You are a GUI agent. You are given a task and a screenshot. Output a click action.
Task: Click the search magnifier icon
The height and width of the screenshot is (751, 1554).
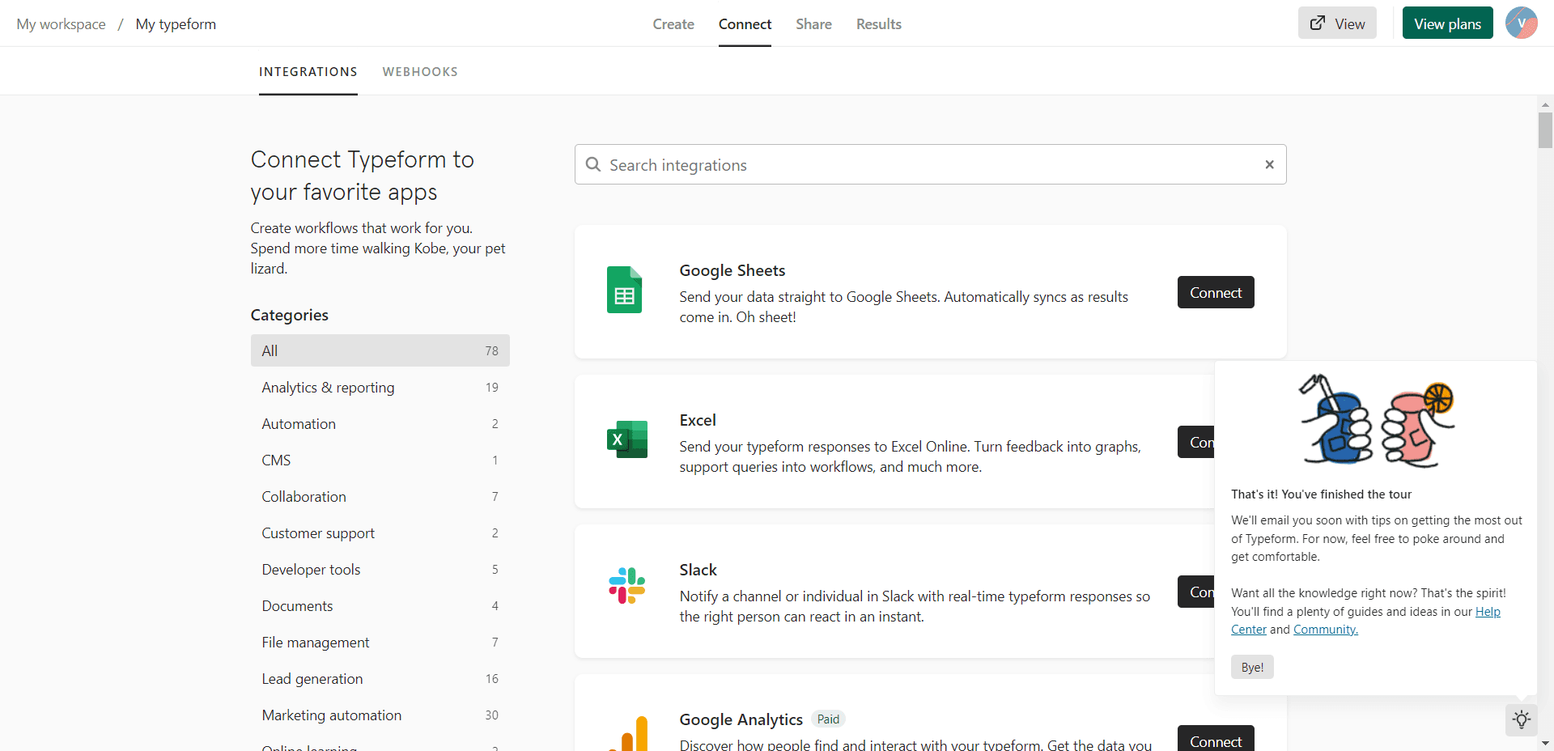point(593,165)
